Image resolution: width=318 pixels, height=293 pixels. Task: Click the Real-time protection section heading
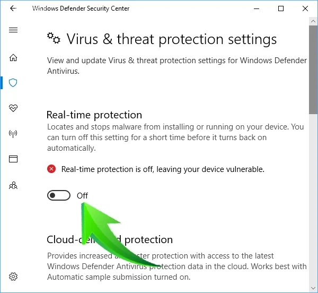click(94, 115)
